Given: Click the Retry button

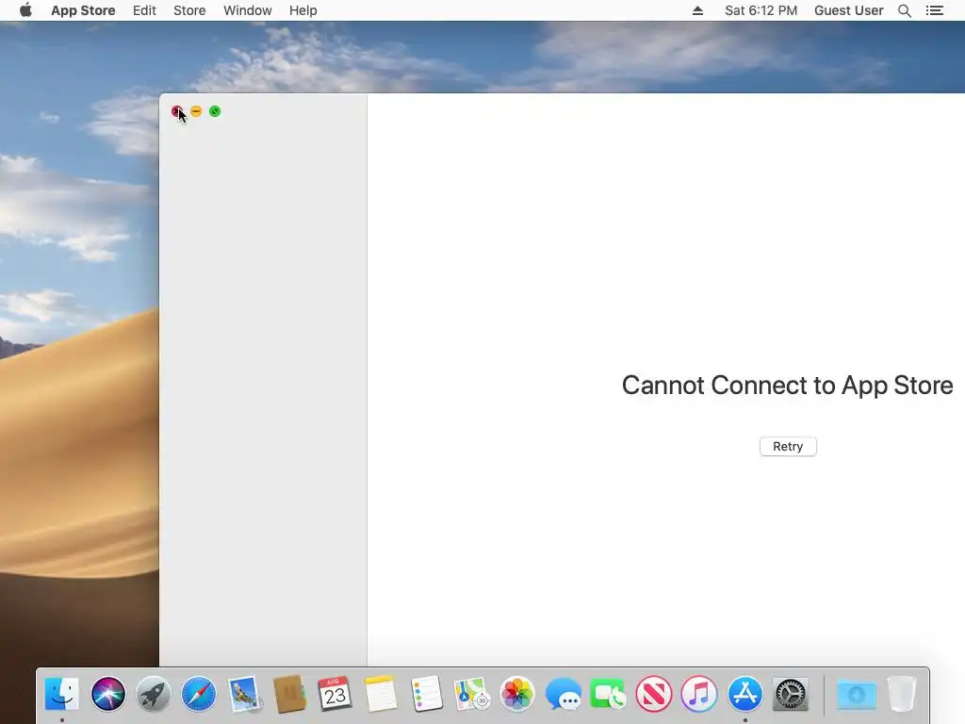Looking at the screenshot, I should 788,446.
